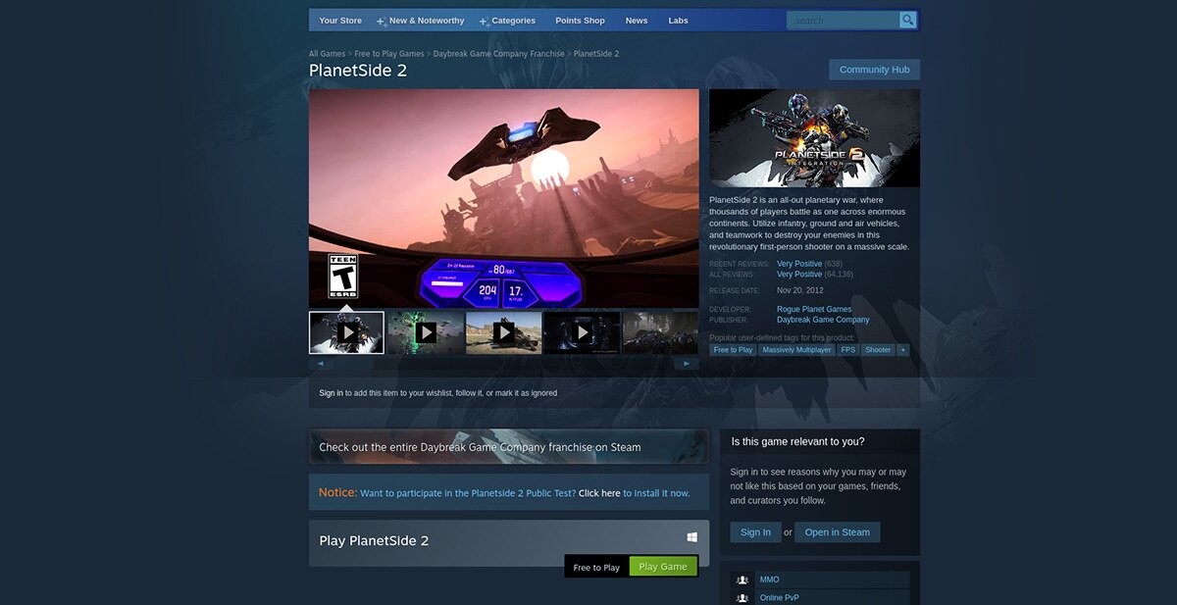Click the Free to Play price label
This screenshot has height=605, width=1177.
(x=596, y=568)
